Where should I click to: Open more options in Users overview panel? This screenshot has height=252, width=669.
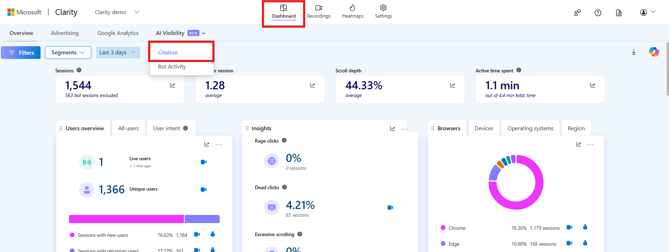pyautogui.click(x=219, y=144)
